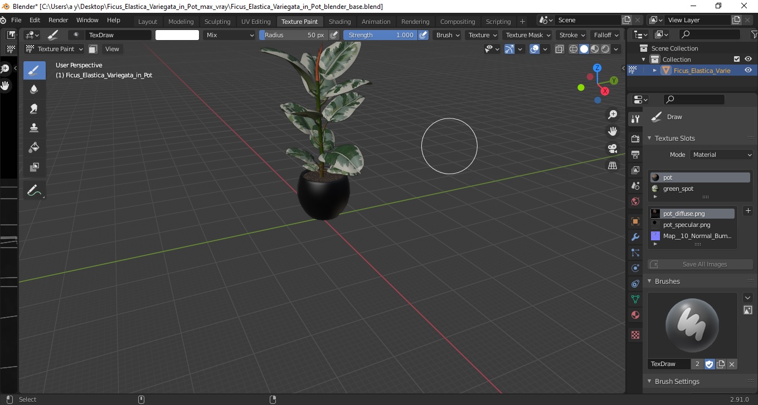
Task: Select the Annotate tool
Action: tap(35, 191)
